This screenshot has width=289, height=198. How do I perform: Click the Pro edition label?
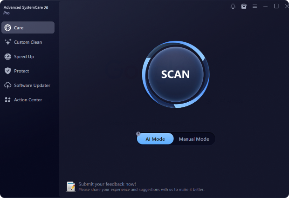[7, 13]
